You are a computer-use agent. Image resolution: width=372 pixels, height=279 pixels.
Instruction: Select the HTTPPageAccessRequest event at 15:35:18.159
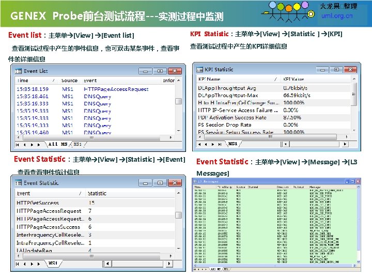click(x=95, y=89)
